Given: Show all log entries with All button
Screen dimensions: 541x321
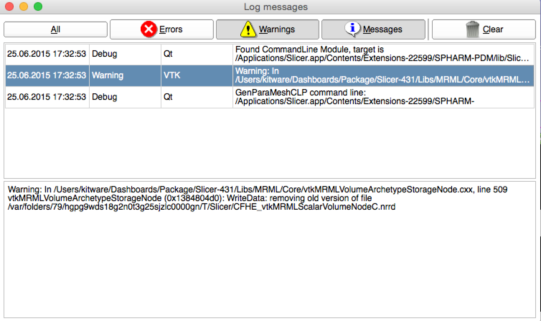Looking at the screenshot, I should point(56,29).
